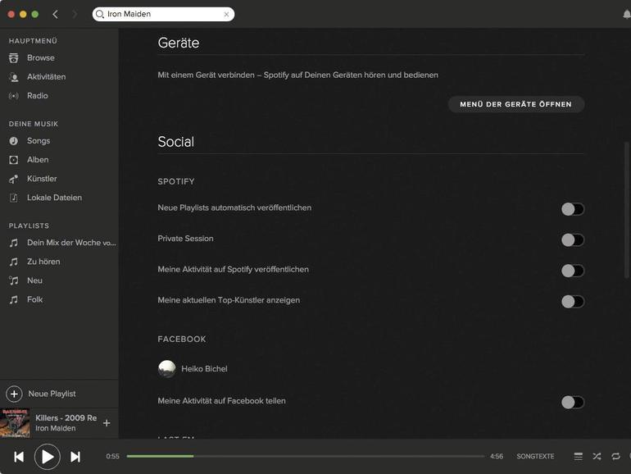Start playback with the play button
Viewport: 631px width, 474px height.
point(47,457)
